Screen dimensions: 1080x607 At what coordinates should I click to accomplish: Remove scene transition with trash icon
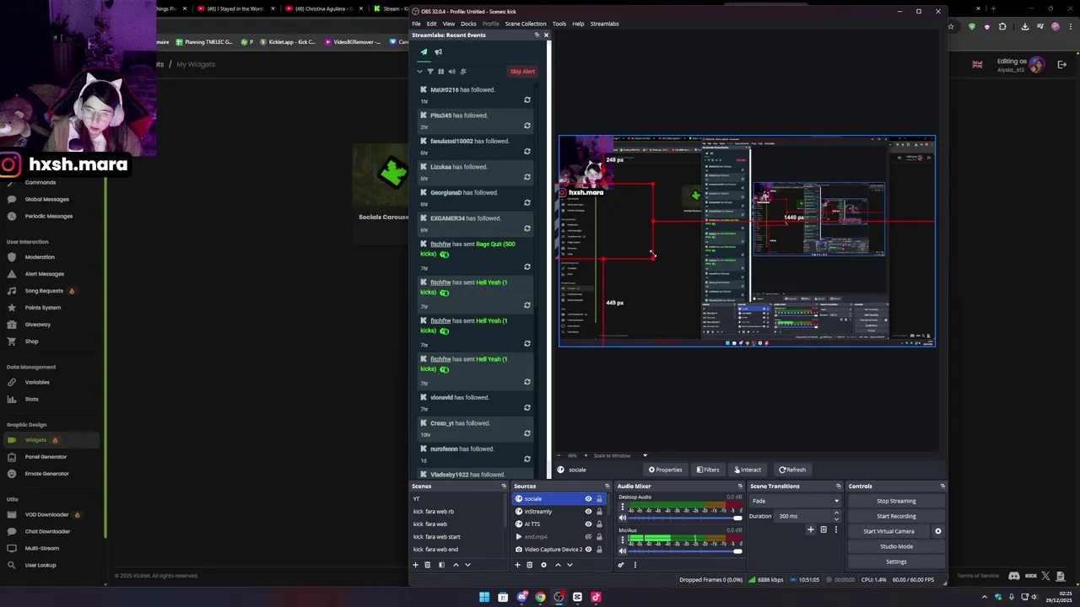click(823, 530)
